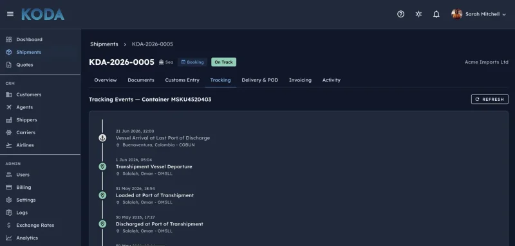Switch to the Activity tab
Viewport: 515px width, 246px height.
332,80
